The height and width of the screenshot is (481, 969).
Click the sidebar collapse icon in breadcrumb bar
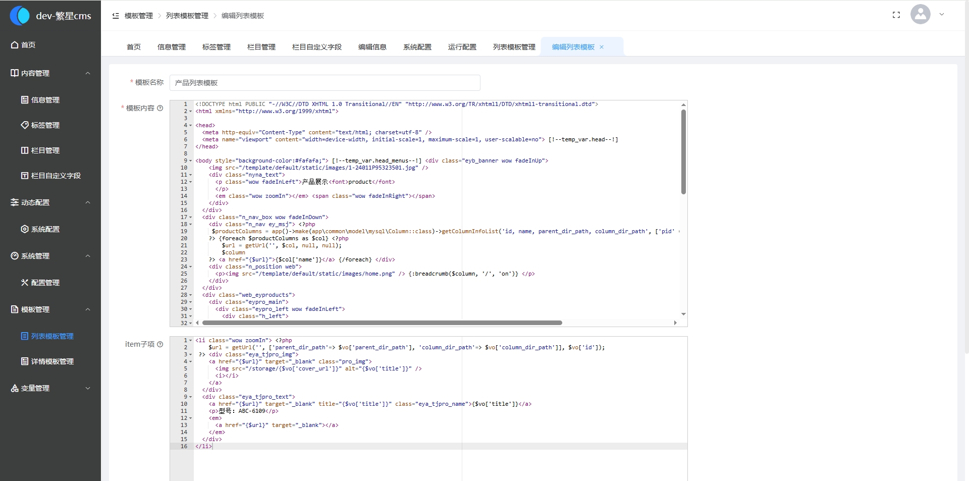click(116, 16)
